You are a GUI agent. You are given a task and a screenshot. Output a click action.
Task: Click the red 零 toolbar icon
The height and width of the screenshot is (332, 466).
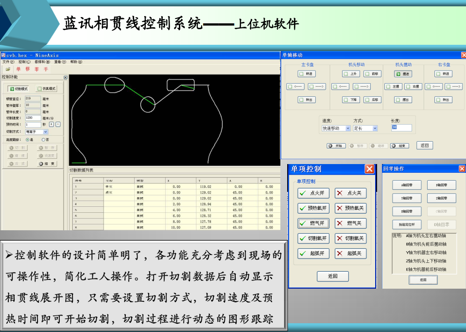pos(37,69)
